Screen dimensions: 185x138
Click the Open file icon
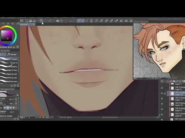tap(30, 21)
